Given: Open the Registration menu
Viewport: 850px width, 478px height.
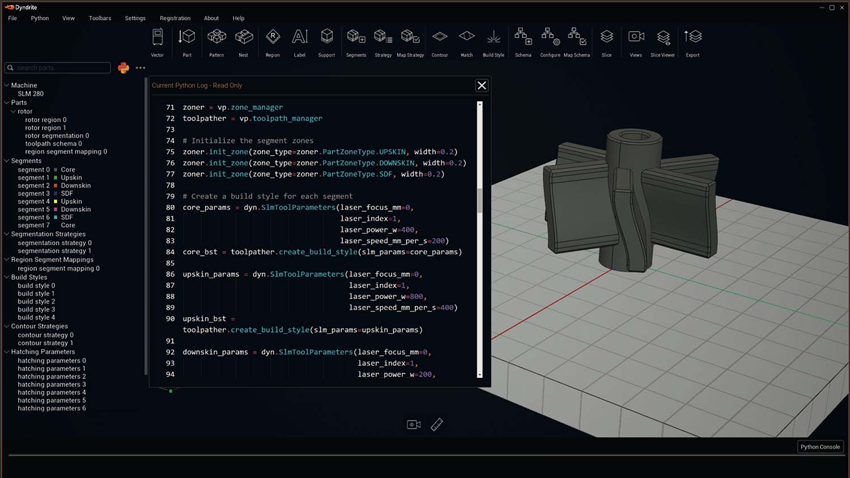Looking at the screenshot, I should point(175,18).
